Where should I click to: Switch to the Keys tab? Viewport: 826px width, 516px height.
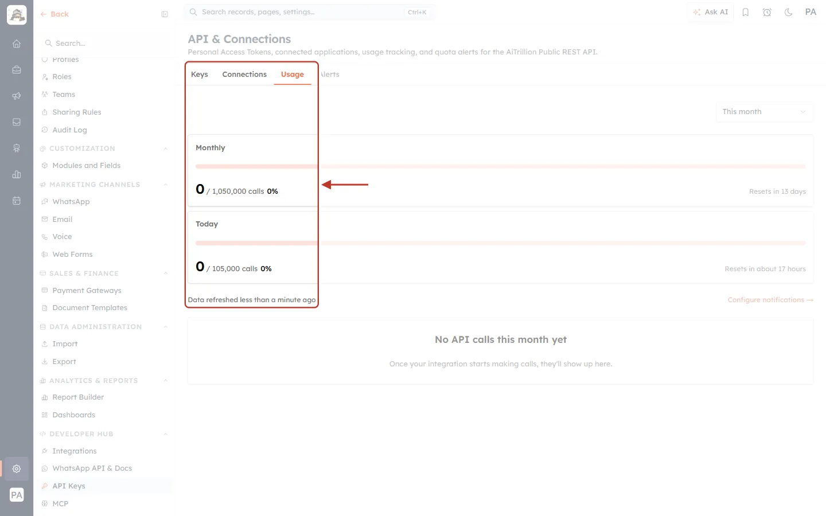[200, 75]
